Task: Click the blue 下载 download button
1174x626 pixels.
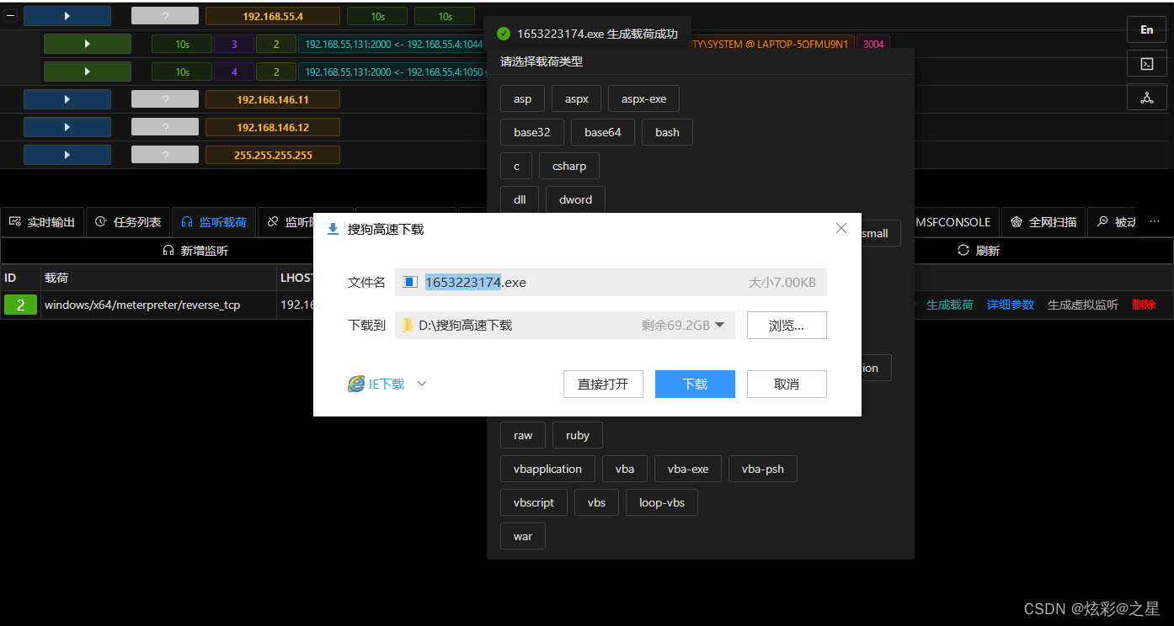Action: 695,384
